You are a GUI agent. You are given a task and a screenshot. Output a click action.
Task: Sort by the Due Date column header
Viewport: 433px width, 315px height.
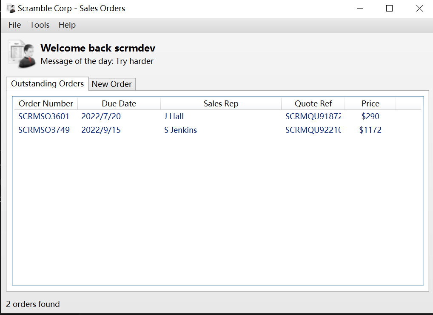pyautogui.click(x=119, y=103)
